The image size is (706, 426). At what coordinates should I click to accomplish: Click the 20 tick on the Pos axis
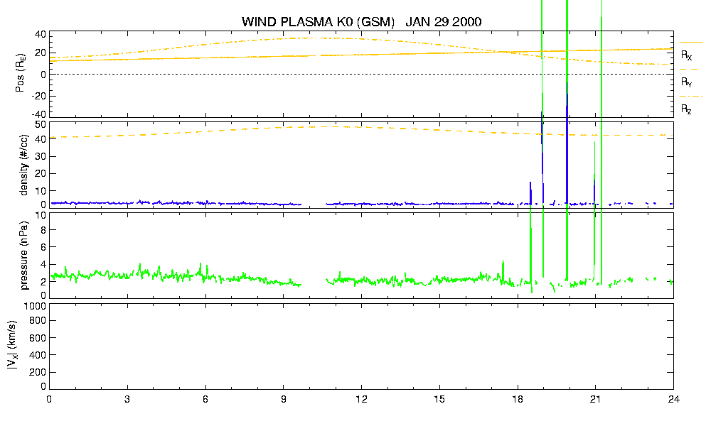40,53
